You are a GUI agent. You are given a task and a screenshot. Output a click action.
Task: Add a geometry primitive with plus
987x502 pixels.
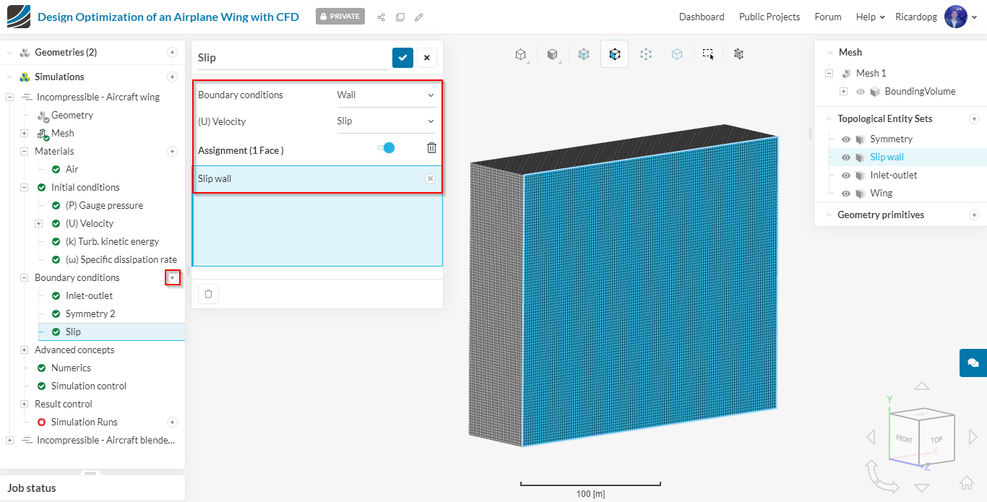tap(974, 215)
